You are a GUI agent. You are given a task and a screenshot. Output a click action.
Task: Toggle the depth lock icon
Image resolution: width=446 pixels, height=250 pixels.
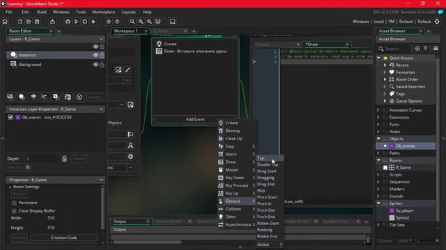click(x=64, y=158)
